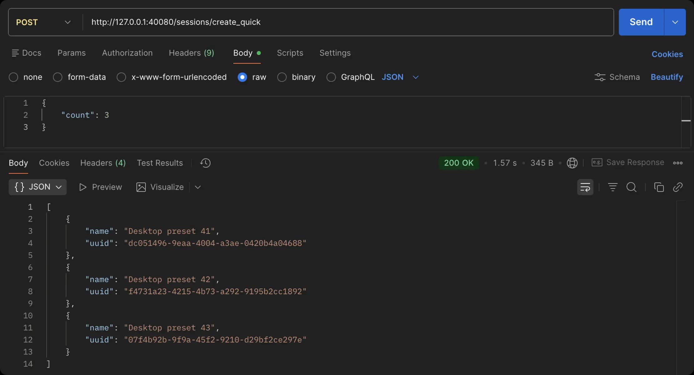Open the response Test Results tab
Viewport: 694px width, 375px height.
(x=160, y=163)
